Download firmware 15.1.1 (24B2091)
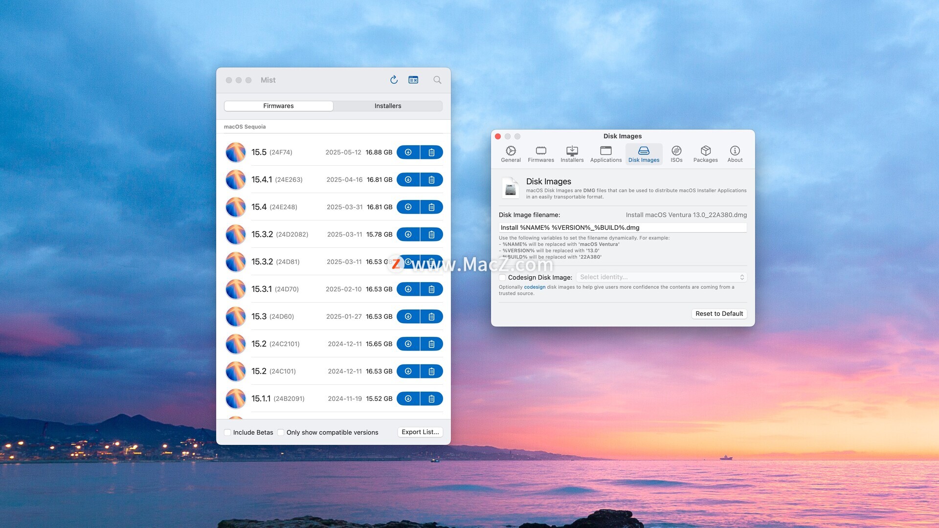The image size is (939, 528). (x=408, y=399)
